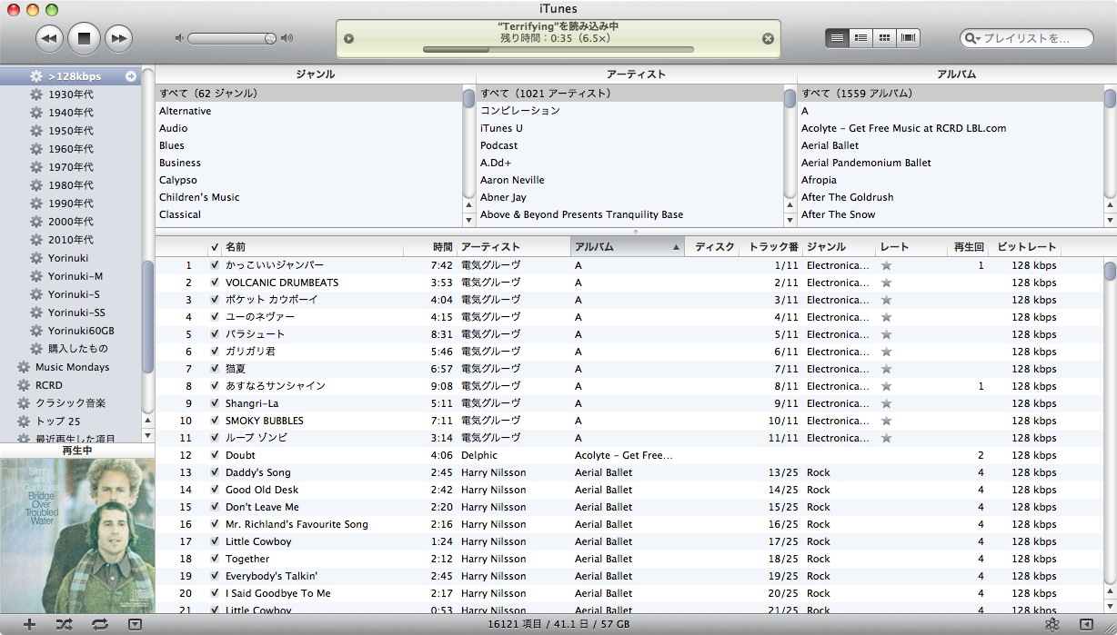Toggle shuffle mode
The width and height of the screenshot is (1117, 635).
64,624
